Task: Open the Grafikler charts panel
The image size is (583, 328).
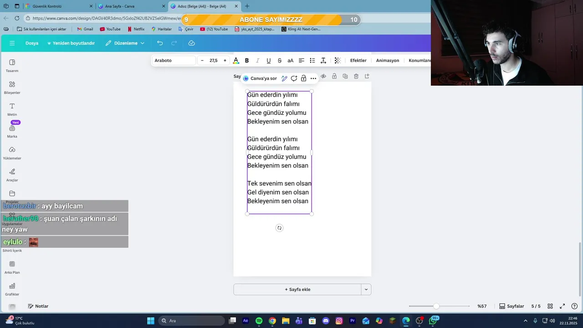Action: pyautogui.click(x=12, y=289)
